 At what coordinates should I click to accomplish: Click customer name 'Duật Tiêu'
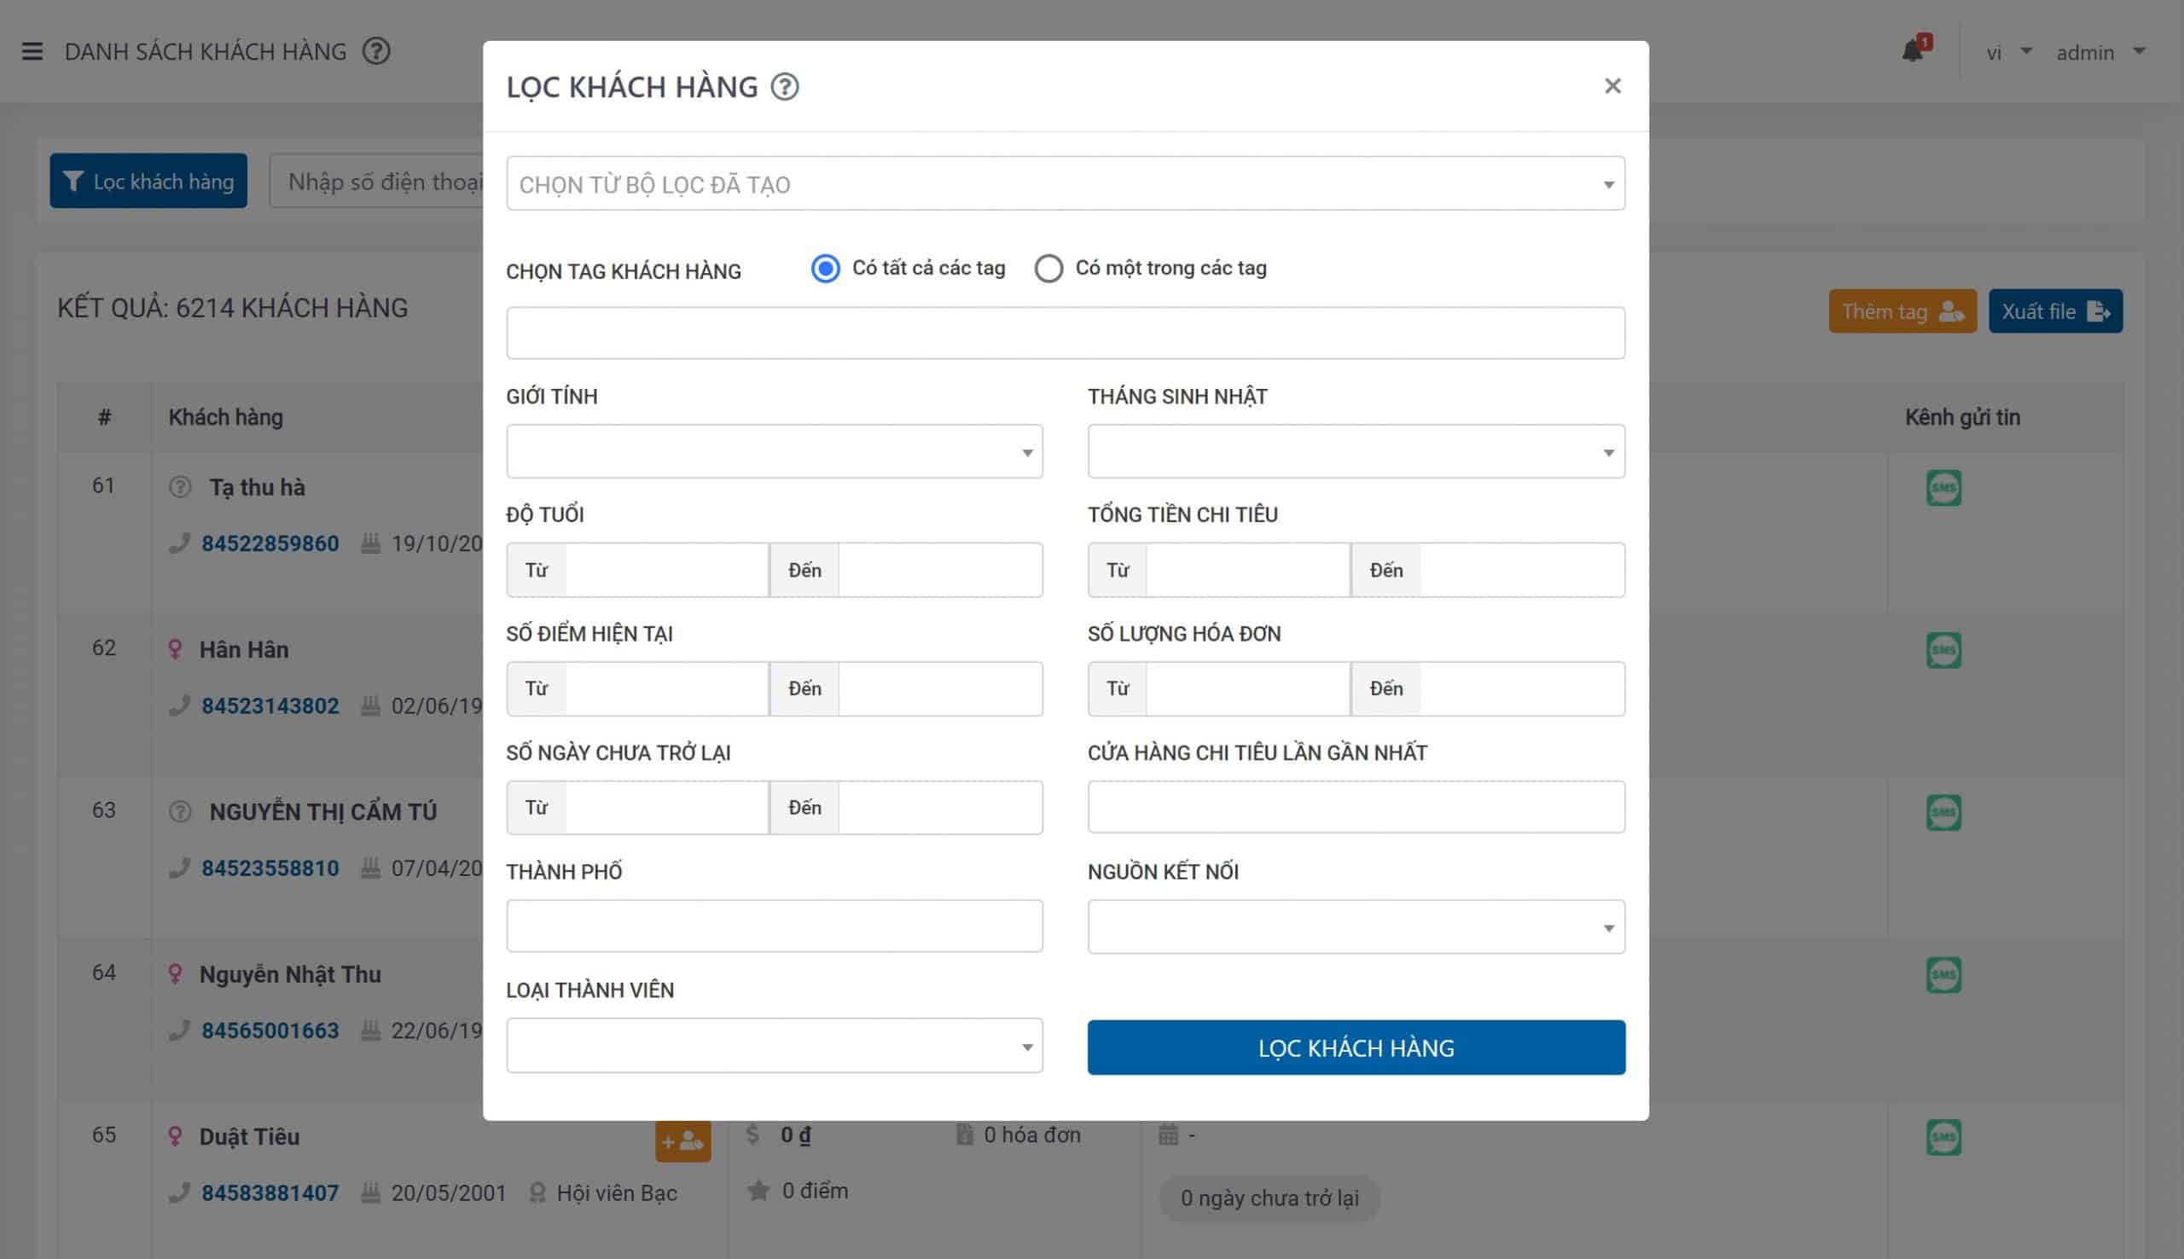249,1137
